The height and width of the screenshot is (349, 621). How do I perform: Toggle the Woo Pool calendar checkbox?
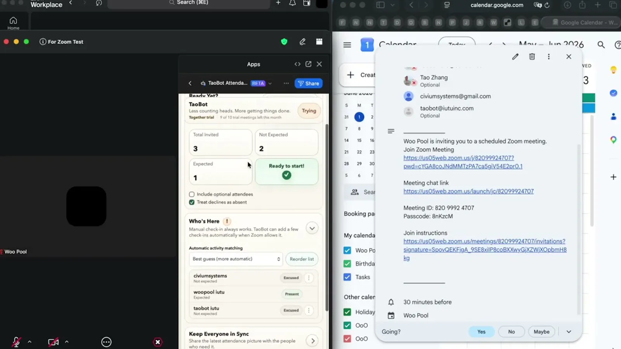coord(347,251)
